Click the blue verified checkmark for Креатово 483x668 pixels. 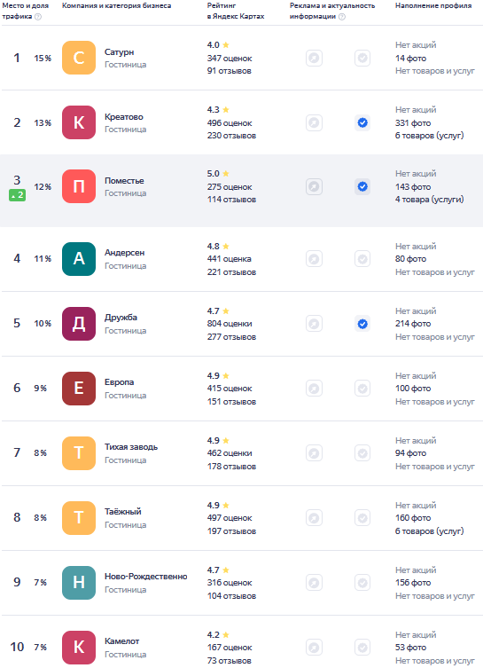[x=362, y=122]
